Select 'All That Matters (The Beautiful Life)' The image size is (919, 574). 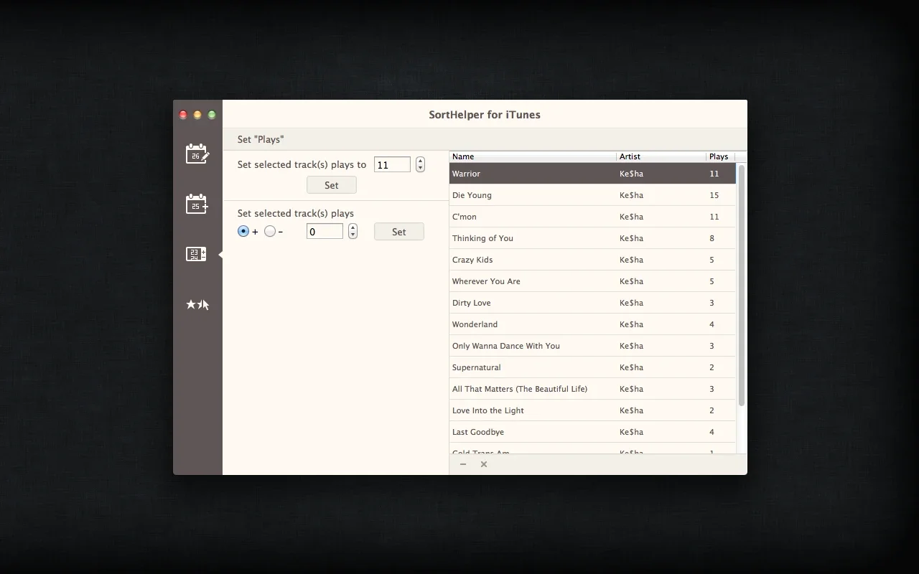click(592, 389)
